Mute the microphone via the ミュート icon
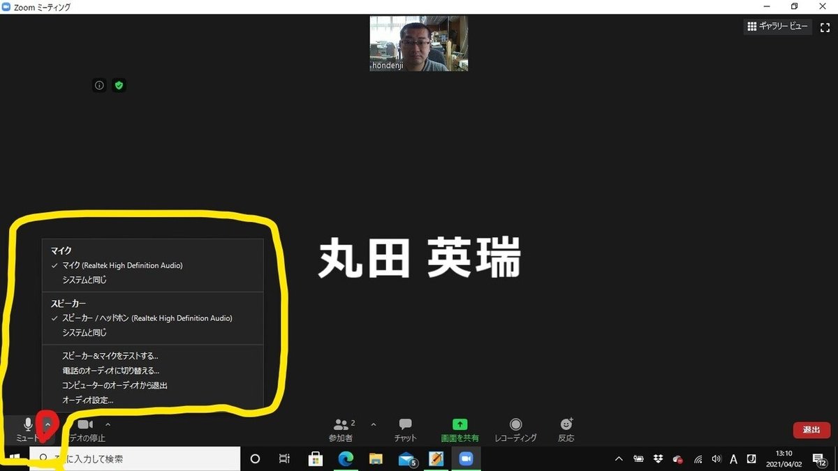Screen dimensions: 838x471 (27, 428)
